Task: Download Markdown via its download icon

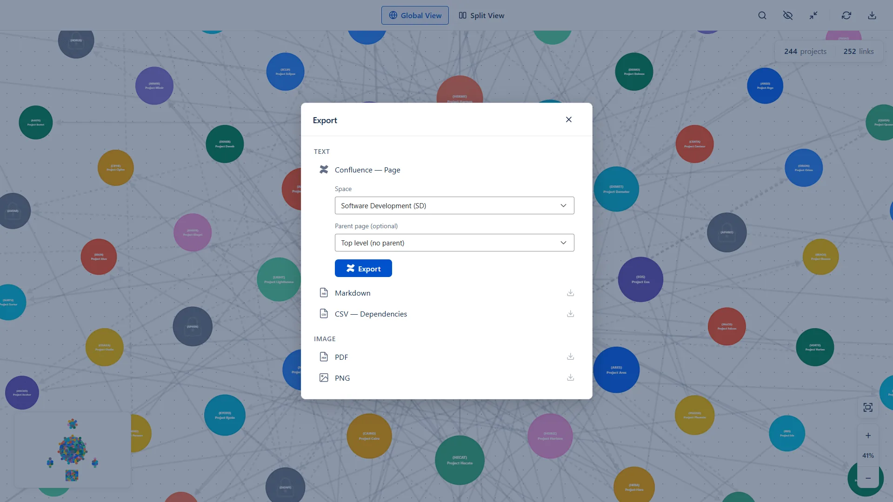Action: [x=571, y=293]
